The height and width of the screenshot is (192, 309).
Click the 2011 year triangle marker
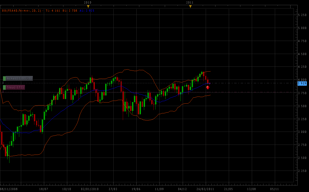[190, 6]
